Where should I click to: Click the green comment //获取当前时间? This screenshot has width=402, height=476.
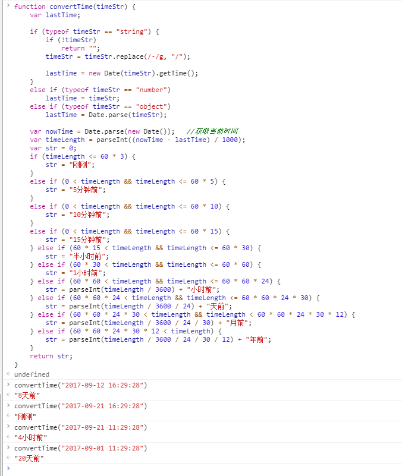[212, 131]
